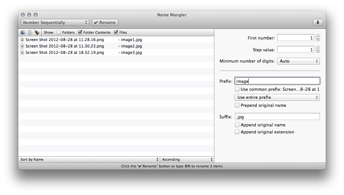Click the broom clear-list icon

click(x=37, y=32)
